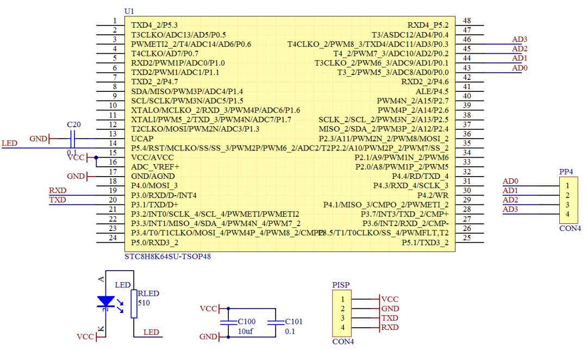The image size is (587, 350).
Task: Select the blue LED diode symbol
Action: 106,302
